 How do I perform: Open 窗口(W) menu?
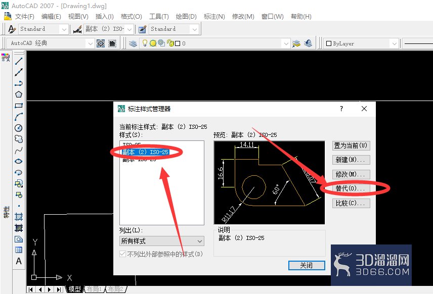(272, 17)
